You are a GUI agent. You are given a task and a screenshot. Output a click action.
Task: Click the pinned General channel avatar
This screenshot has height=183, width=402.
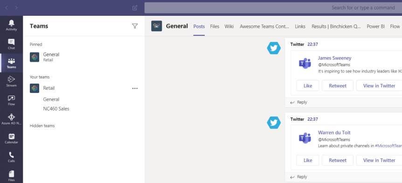click(35, 57)
